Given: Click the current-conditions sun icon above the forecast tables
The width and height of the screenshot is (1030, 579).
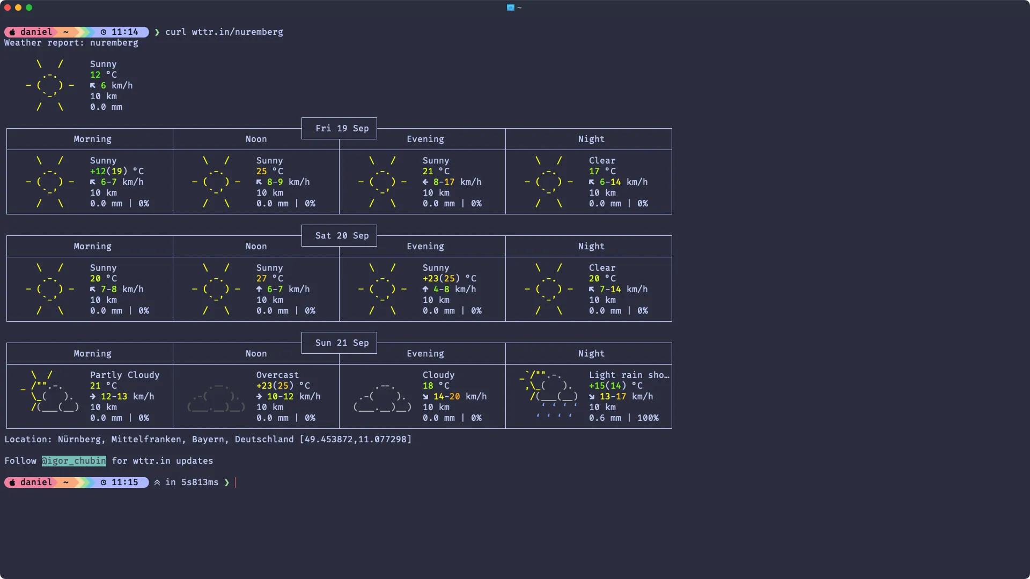Looking at the screenshot, I should 50,86.
